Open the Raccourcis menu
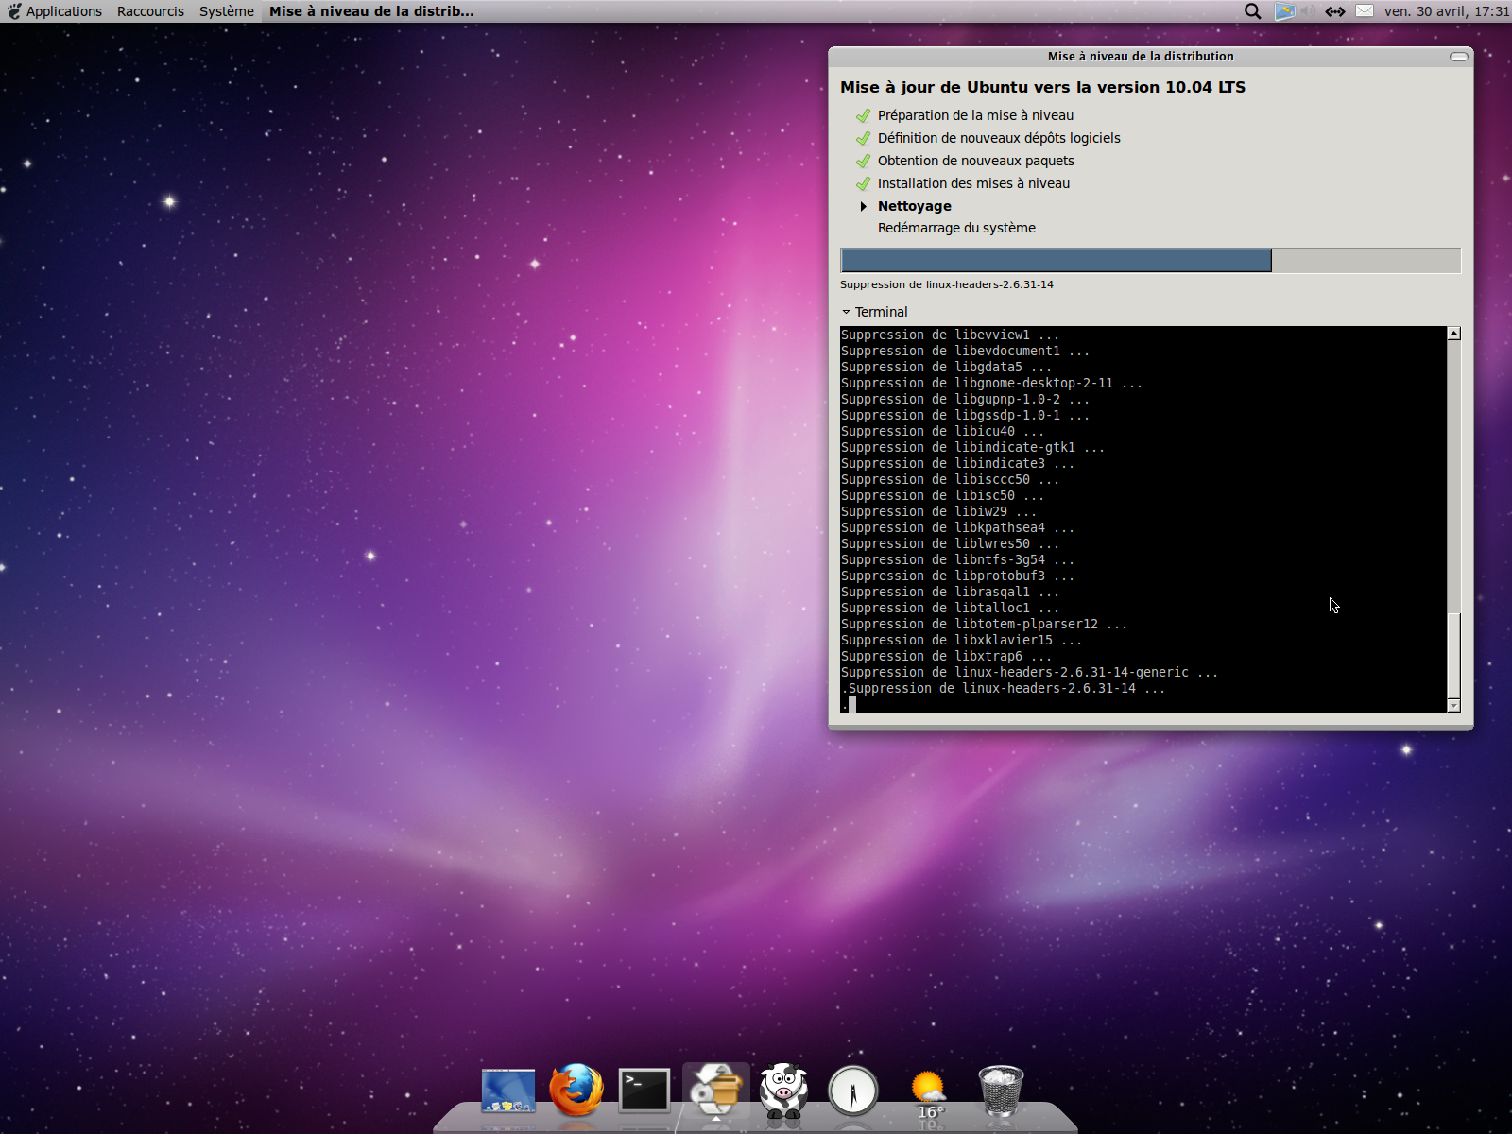This screenshot has width=1512, height=1134. (x=150, y=11)
